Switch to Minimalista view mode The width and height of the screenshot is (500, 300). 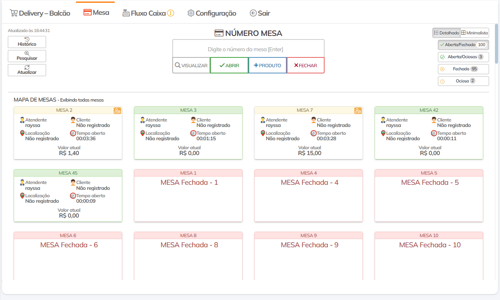[x=474, y=33]
